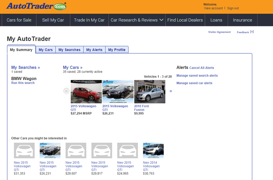Go to Find Local Dealers

(x=185, y=20)
